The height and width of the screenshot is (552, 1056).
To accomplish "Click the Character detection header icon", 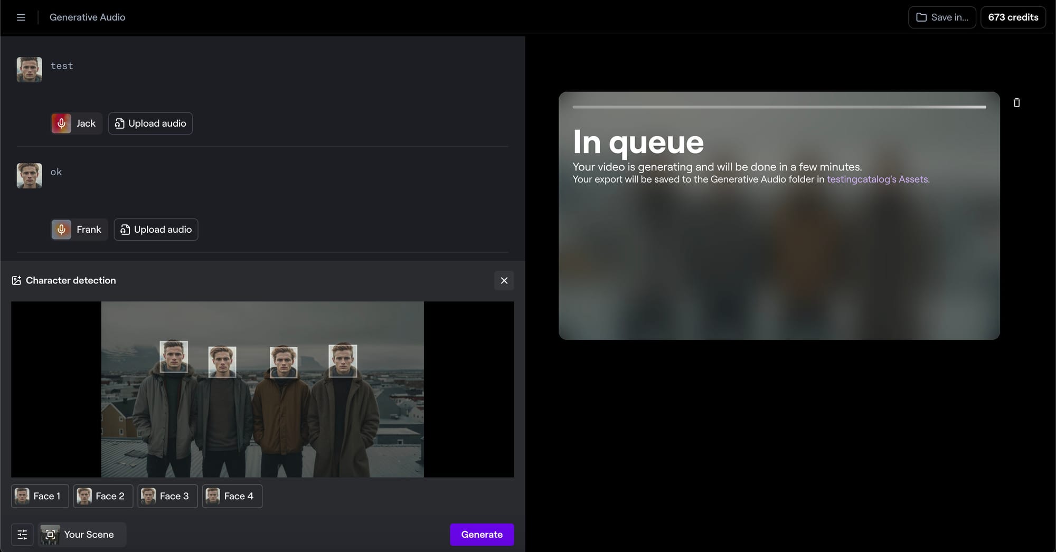I will click(16, 281).
